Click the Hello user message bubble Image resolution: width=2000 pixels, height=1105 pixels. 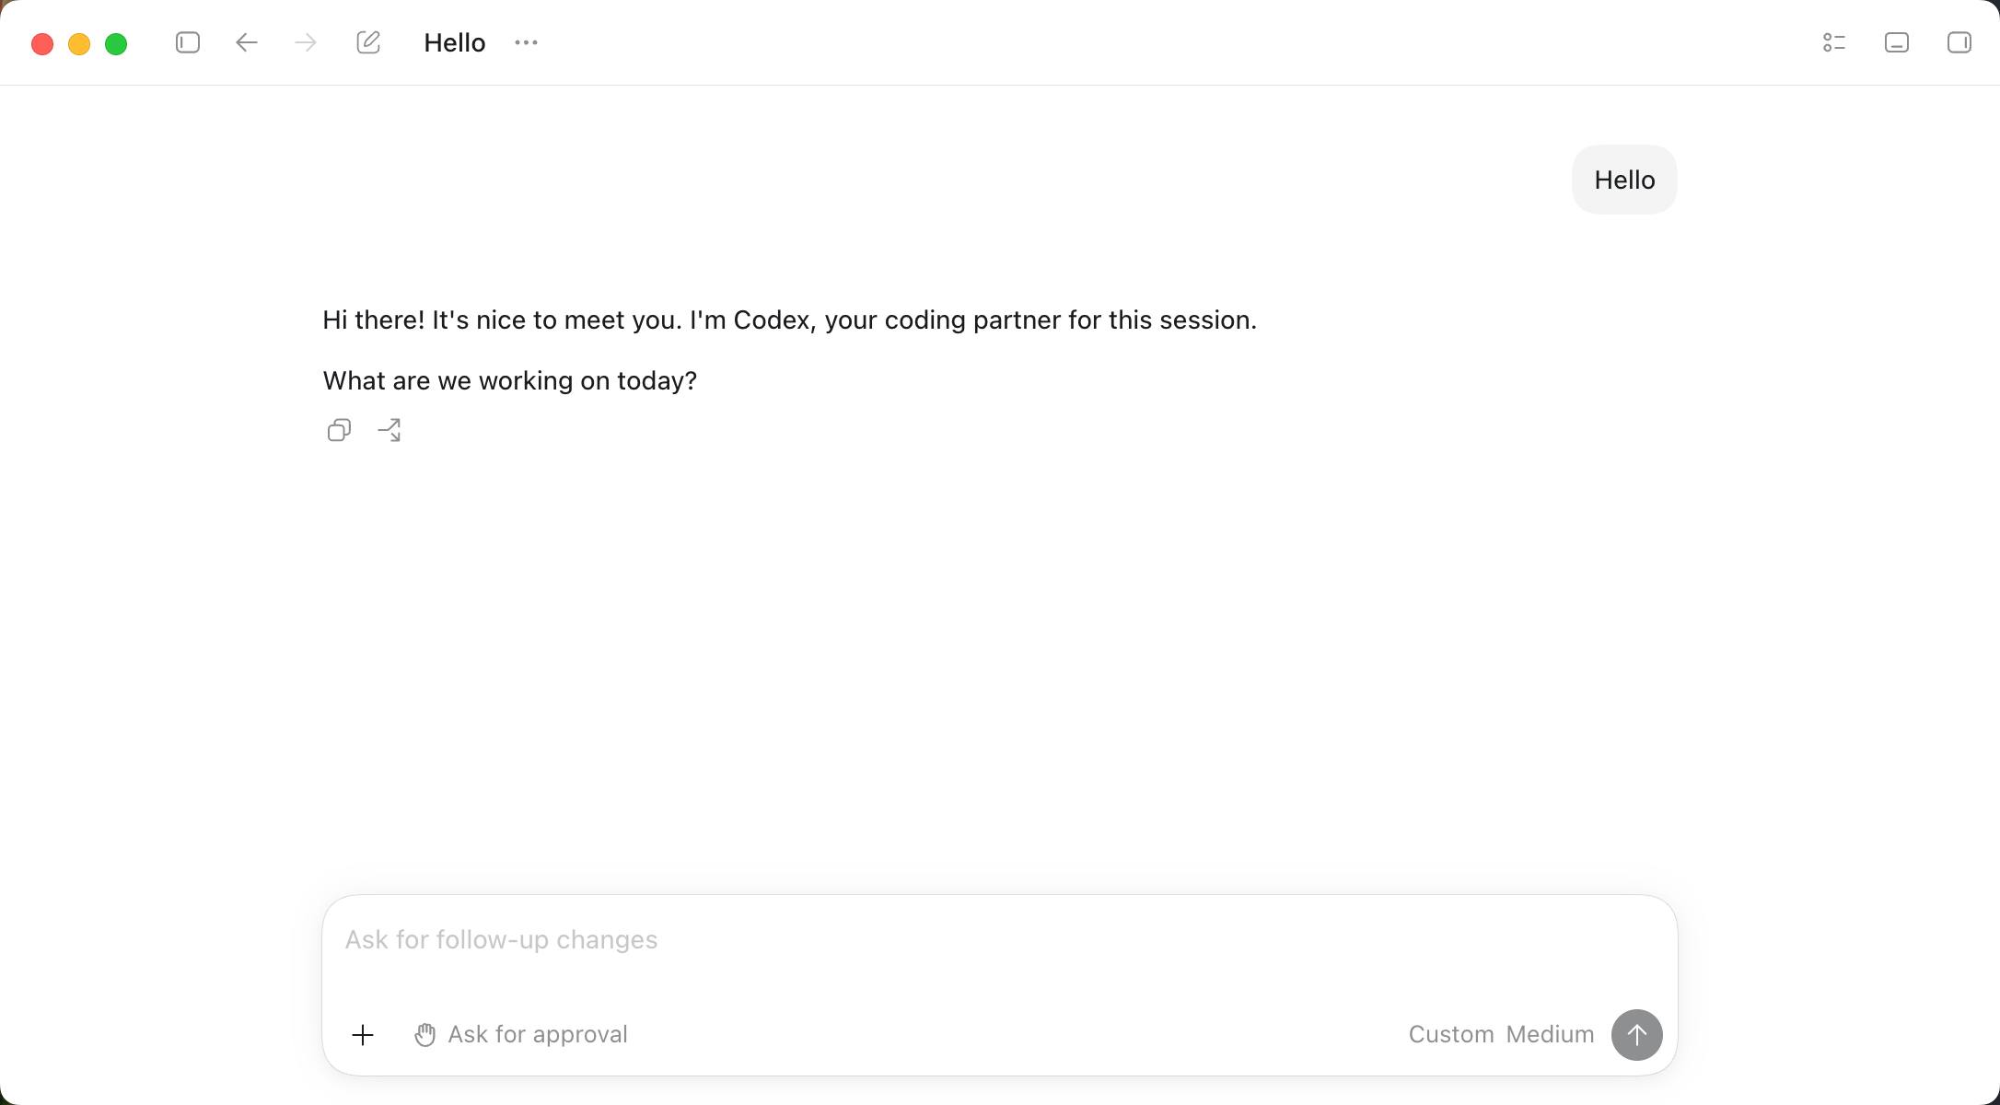point(1624,180)
